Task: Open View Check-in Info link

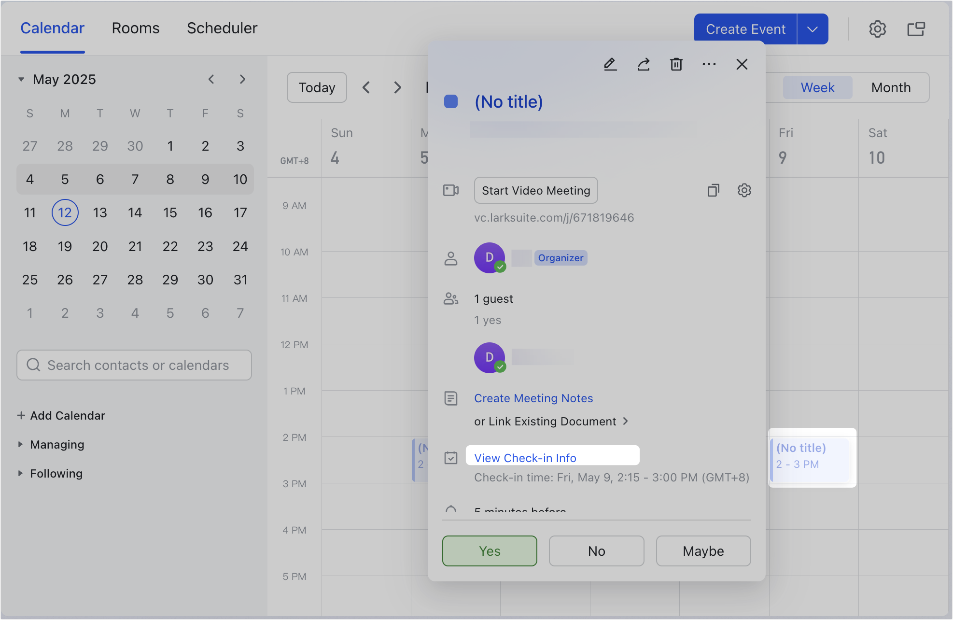Action: [525, 458]
